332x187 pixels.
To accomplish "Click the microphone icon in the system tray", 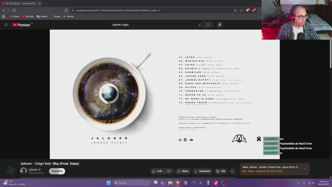I will [304, 183].
